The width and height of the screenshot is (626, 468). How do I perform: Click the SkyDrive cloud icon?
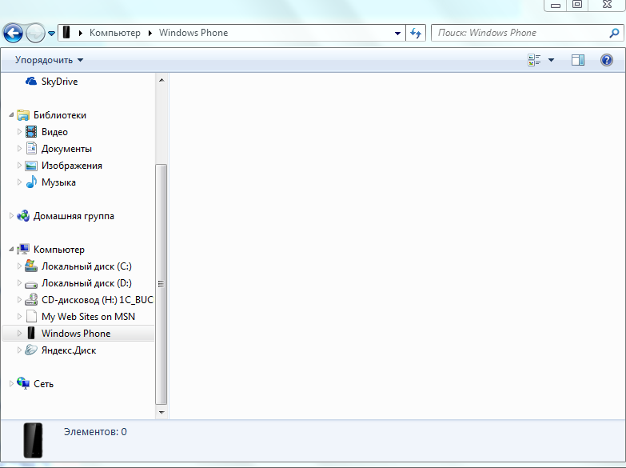pyautogui.click(x=31, y=81)
